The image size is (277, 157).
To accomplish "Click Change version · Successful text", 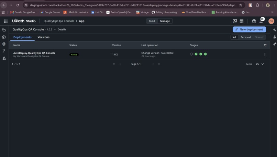I will tap(157, 53).
